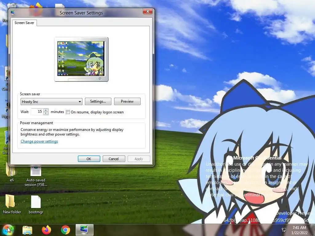Select the New folder desktop icon

click(12, 204)
